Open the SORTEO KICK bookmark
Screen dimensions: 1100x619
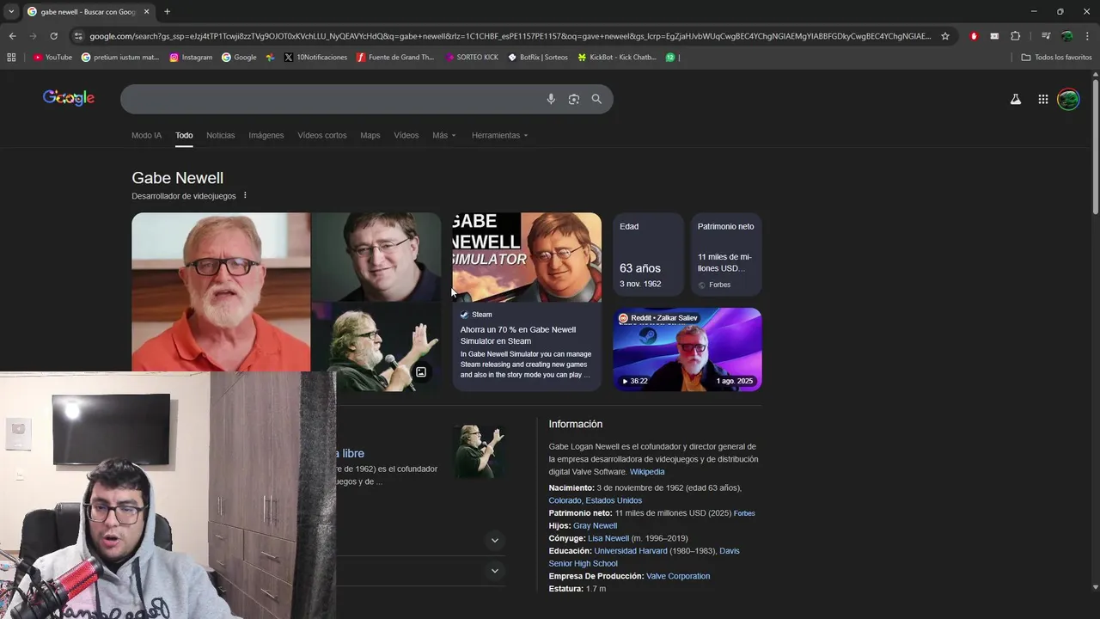click(472, 58)
